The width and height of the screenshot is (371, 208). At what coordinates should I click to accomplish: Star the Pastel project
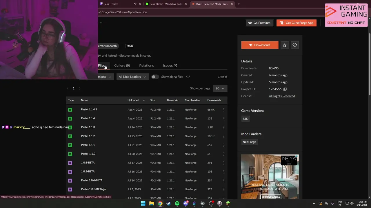285,45
